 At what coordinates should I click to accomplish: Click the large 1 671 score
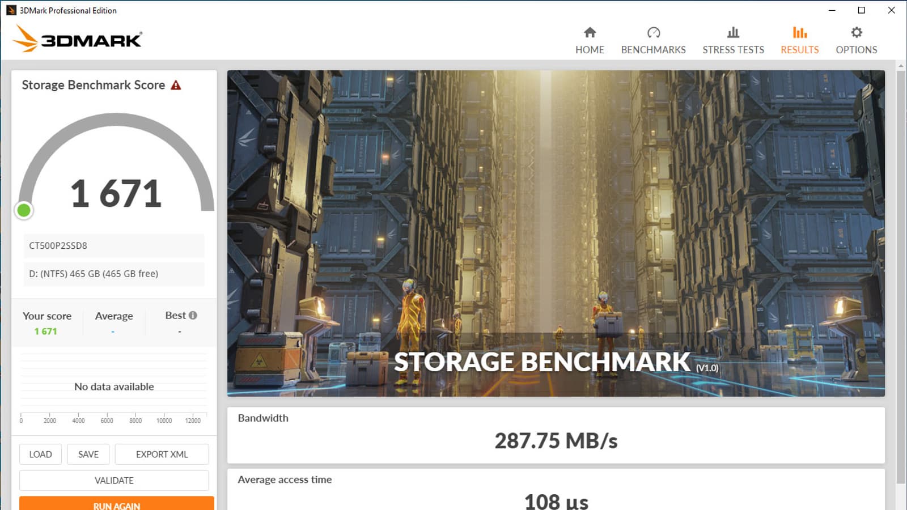(x=116, y=193)
